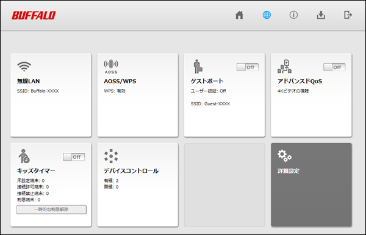
Task: Click the logout icon in header
Action: [x=348, y=15]
